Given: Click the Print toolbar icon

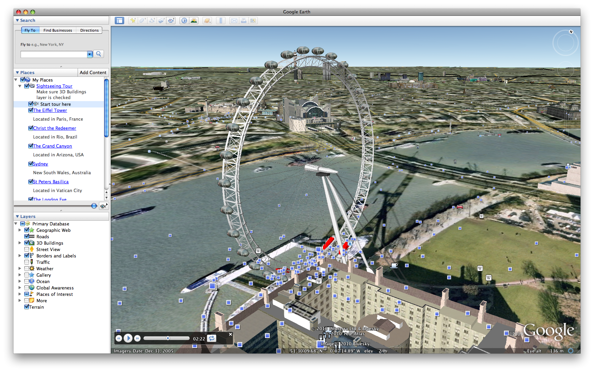Looking at the screenshot, I should pos(243,21).
